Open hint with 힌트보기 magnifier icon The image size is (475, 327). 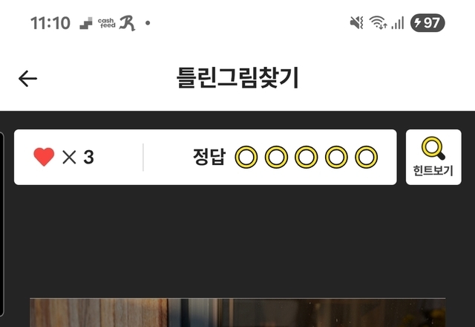coord(433,157)
